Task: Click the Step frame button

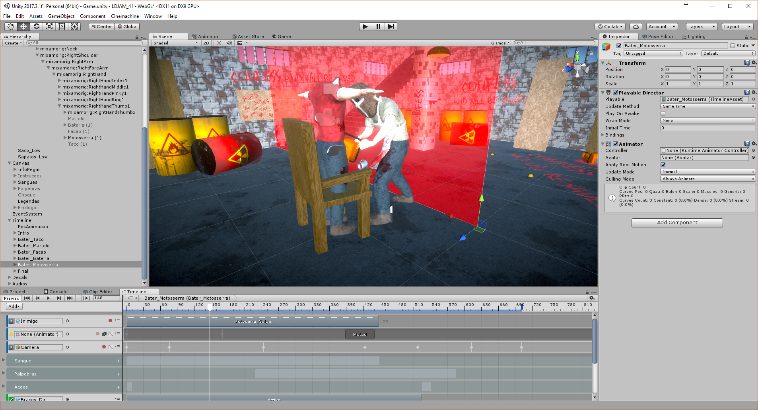Action: pyautogui.click(x=391, y=27)
